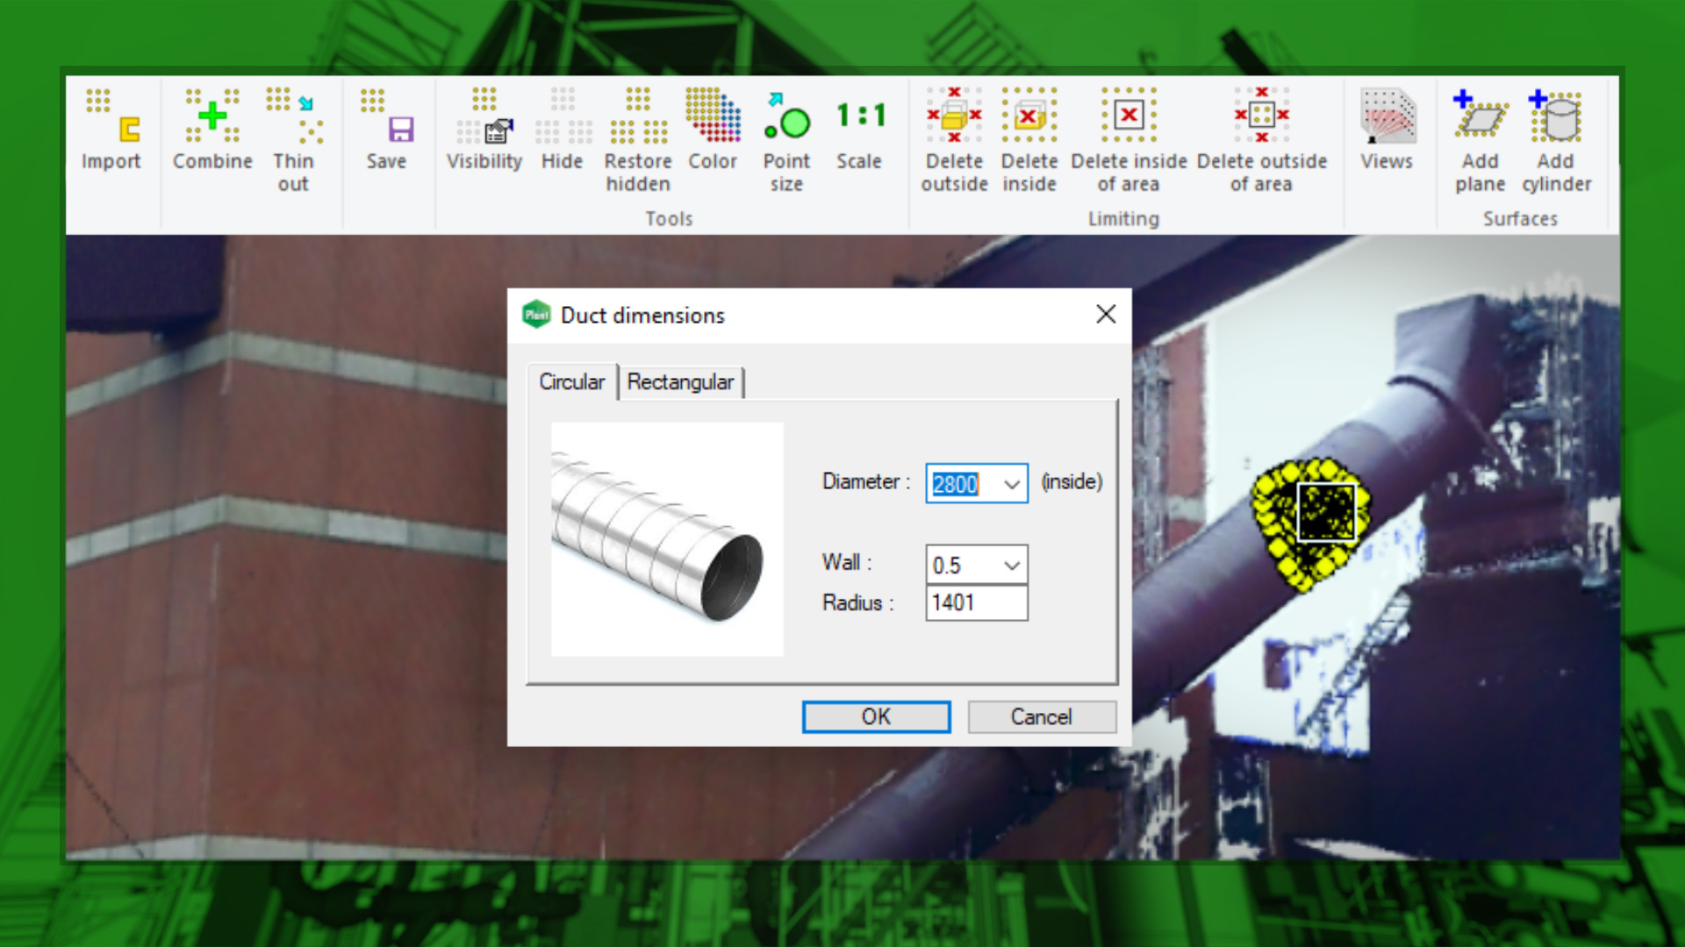This screenshot has height=947, width=1685.
Task: Expand the Wall thickness dropdown
Action: 1012,566
